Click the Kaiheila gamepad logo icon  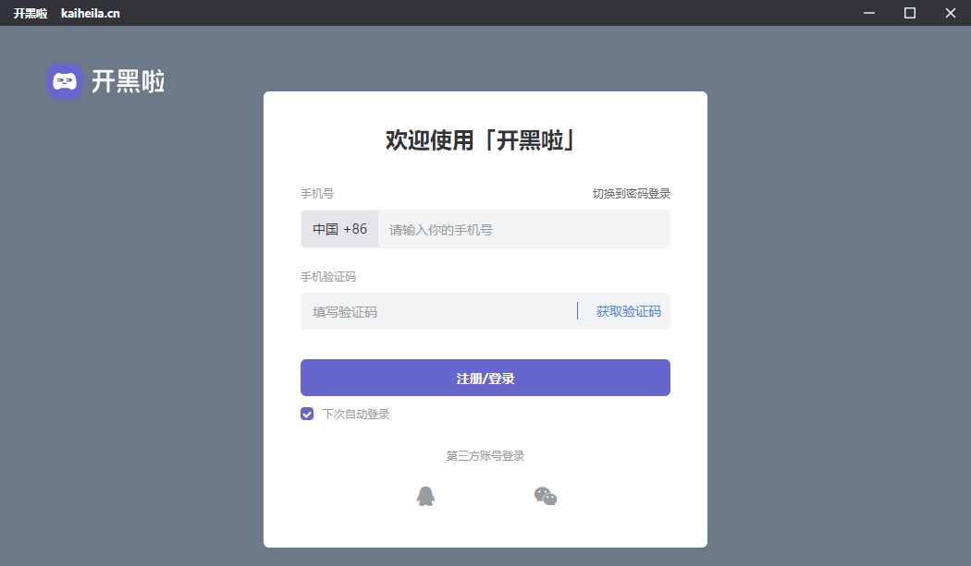click(x=65, y=81)
